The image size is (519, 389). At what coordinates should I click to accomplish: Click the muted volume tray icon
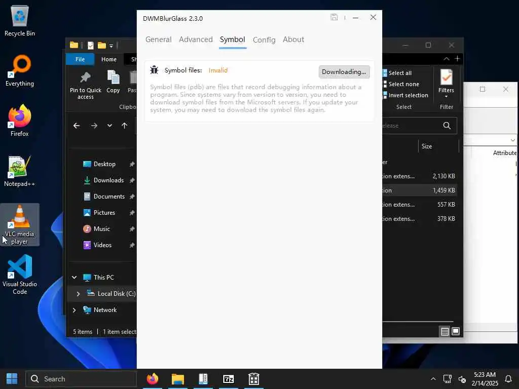(462, 379)
